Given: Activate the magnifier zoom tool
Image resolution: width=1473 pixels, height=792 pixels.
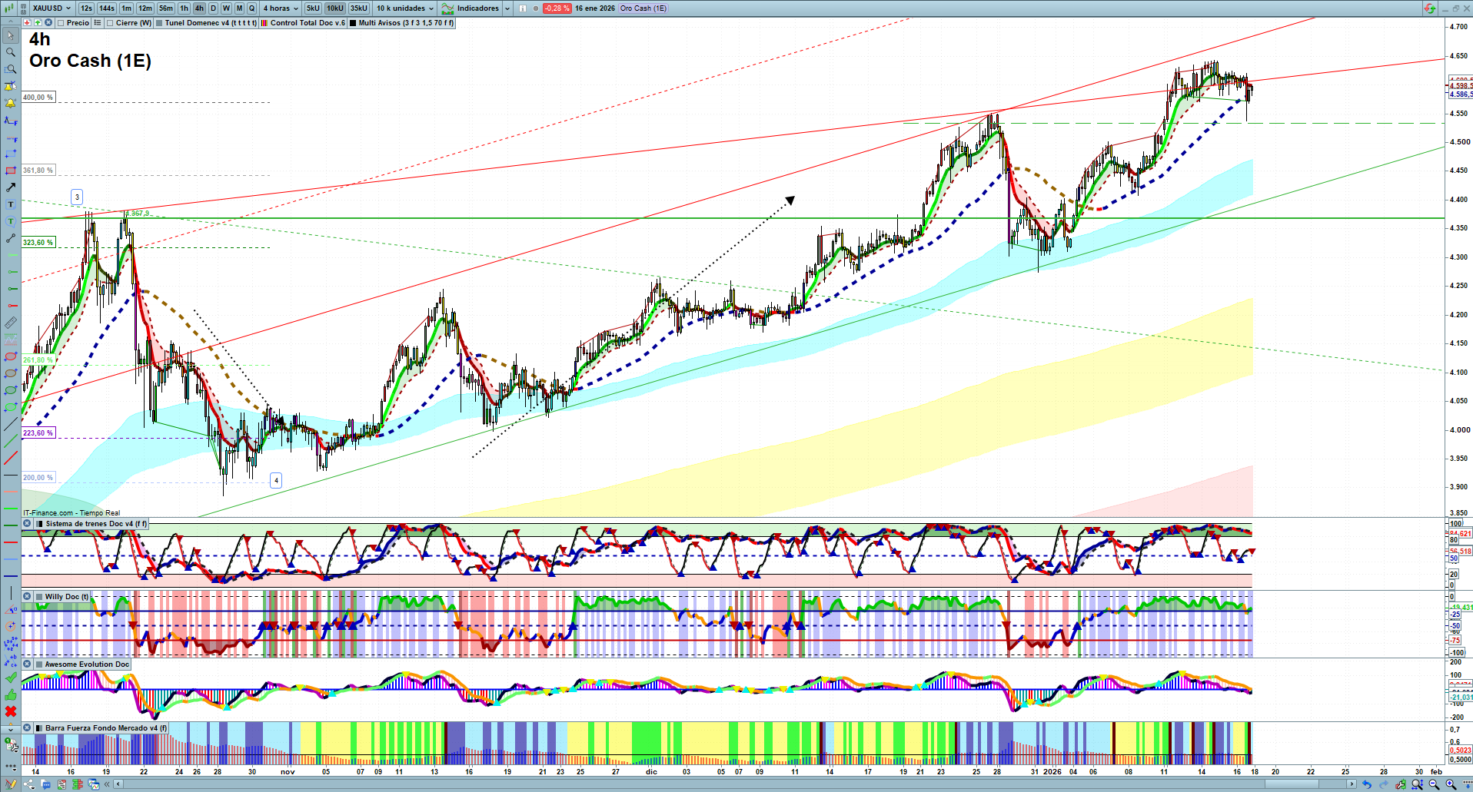Looking at the screenshot, I should [x=11, y=52].
